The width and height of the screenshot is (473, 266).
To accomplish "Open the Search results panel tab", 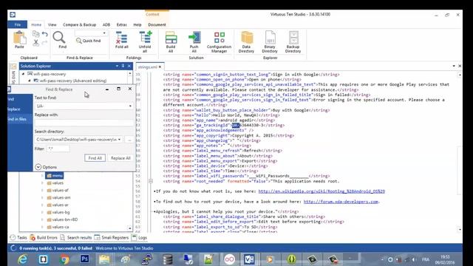I will [76, 238].
